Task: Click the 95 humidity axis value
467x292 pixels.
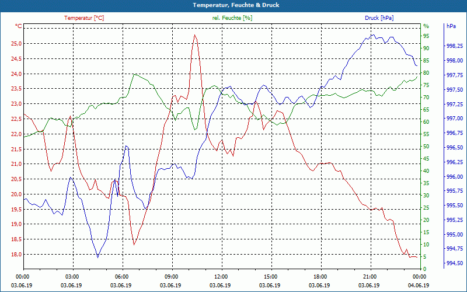Action: [426, 36]
